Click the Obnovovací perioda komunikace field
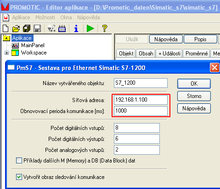This screenshot has height=189, width=220. pos(141,111)
